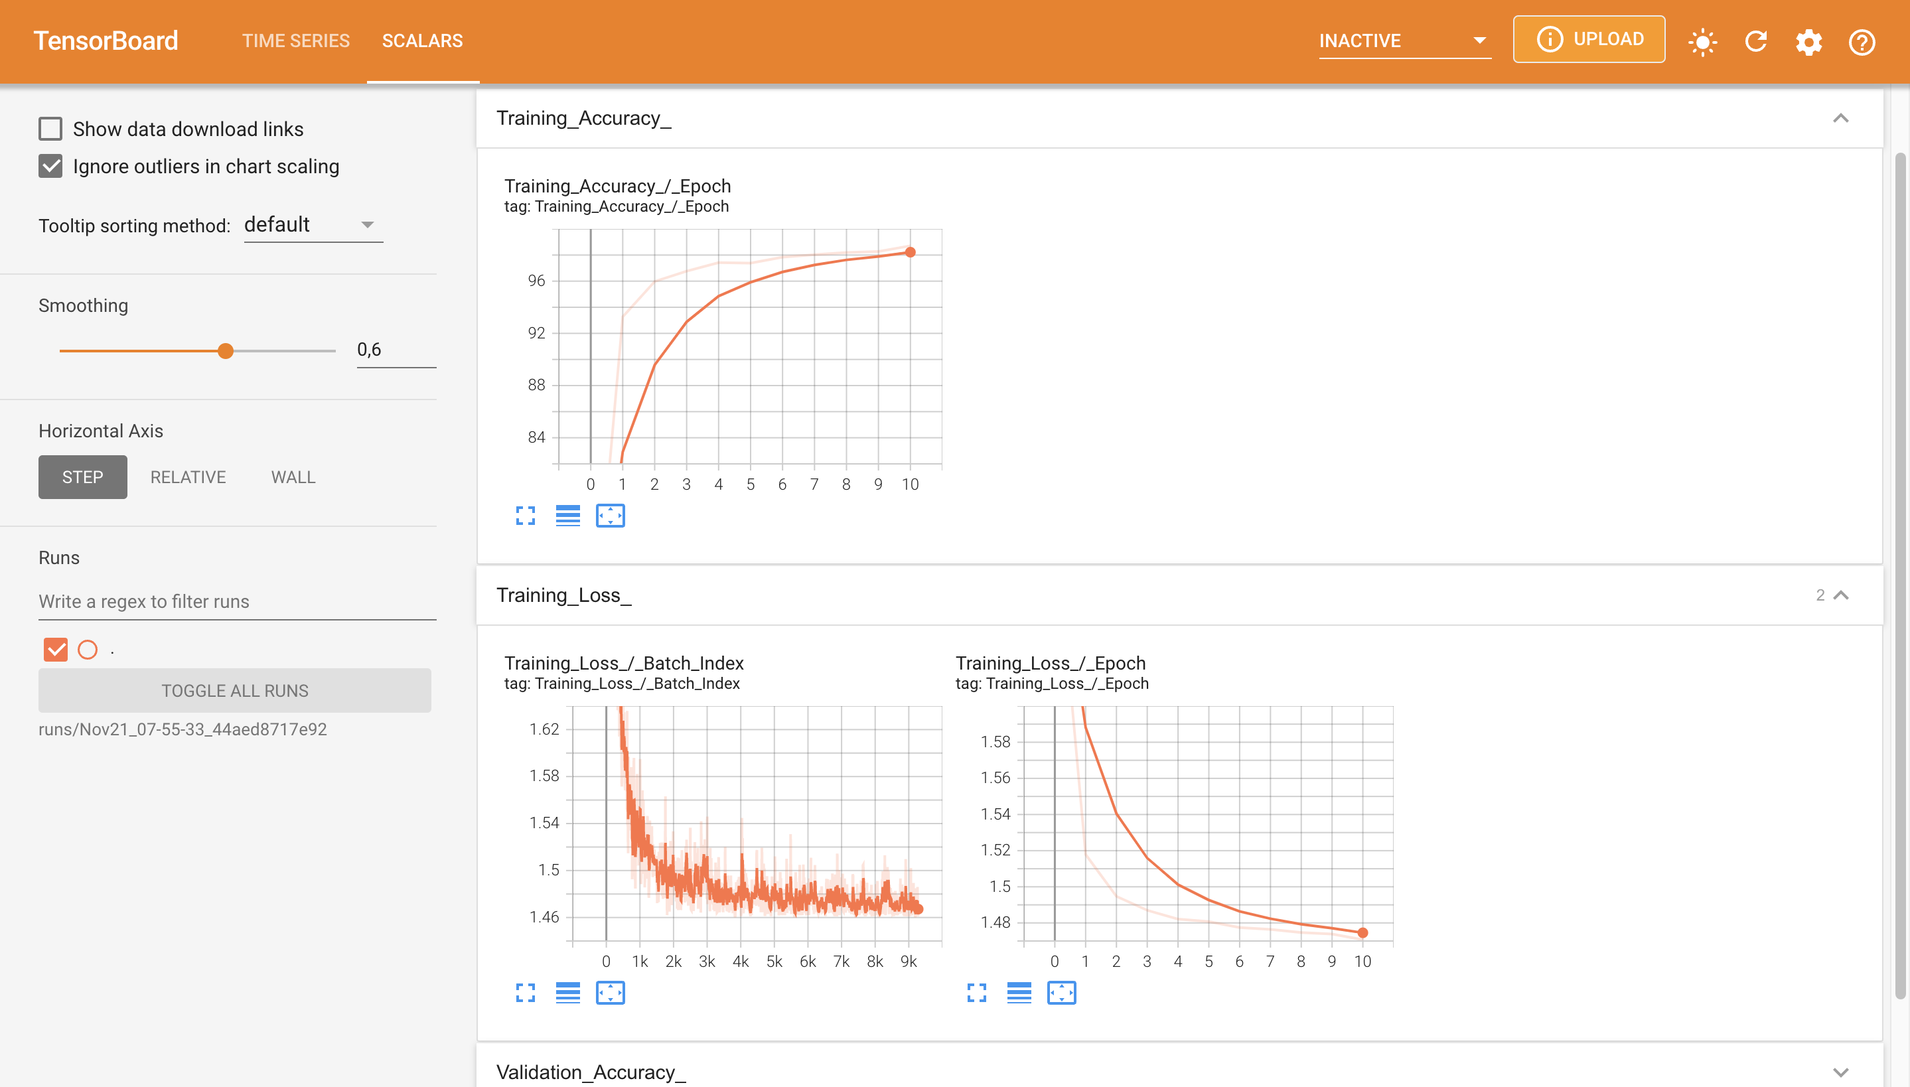Screen dimensions: 1910x1087
Task: Expand the Validation_Accuracy_ section
Action: pyautogui.click(x=1840, y=1071)
